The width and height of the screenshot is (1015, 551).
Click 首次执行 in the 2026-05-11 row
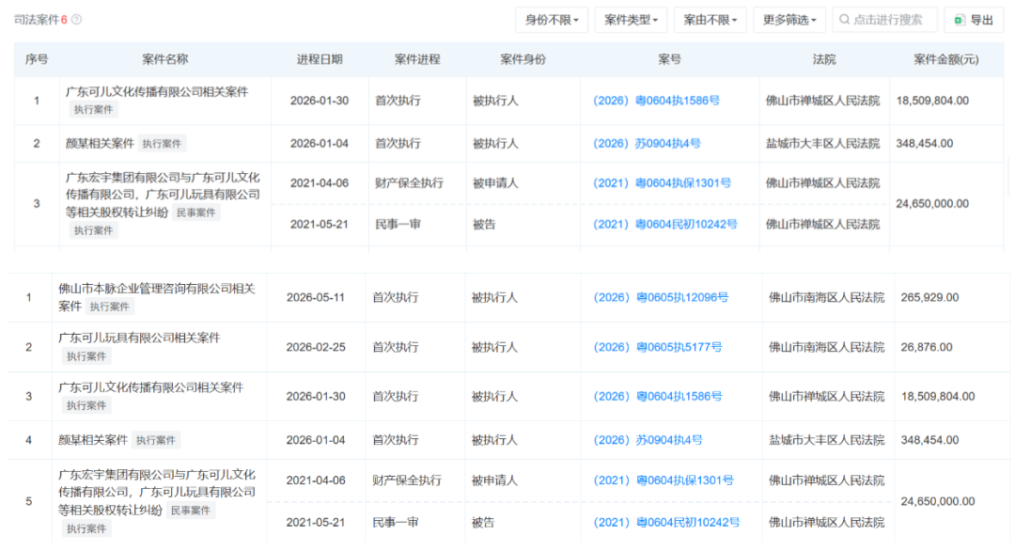(x=395, y=297)
